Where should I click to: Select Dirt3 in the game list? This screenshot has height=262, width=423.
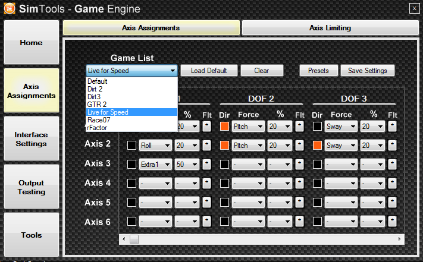pyautogui.click(x=131, y=97)
